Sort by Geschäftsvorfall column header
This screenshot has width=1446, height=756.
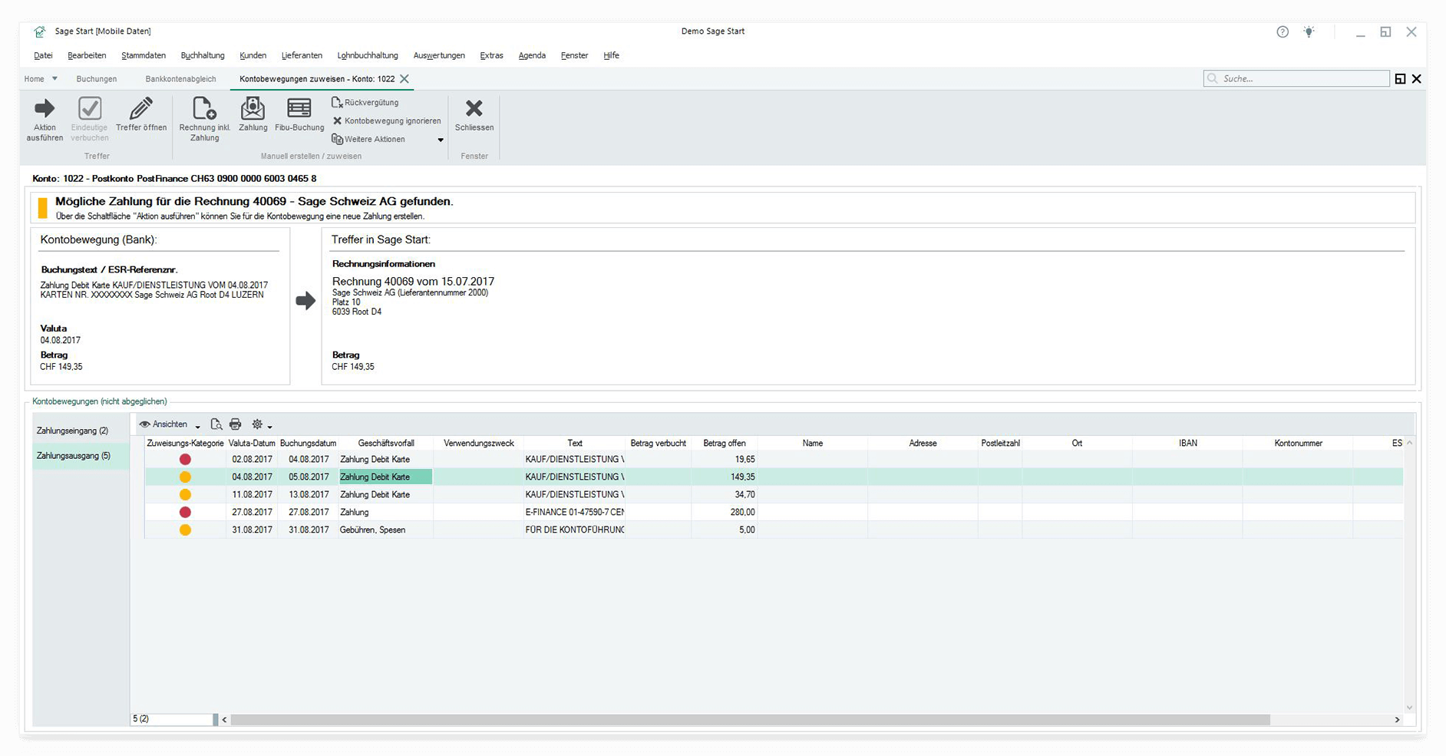[386, 443]
